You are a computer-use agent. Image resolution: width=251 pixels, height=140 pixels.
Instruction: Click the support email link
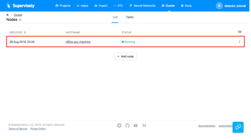pyautogui.click(x=226, y=126)
